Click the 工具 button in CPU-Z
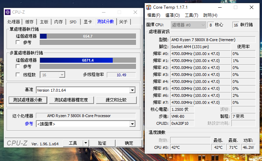Screen dimensions: 262x161 [x=73, y=143]
